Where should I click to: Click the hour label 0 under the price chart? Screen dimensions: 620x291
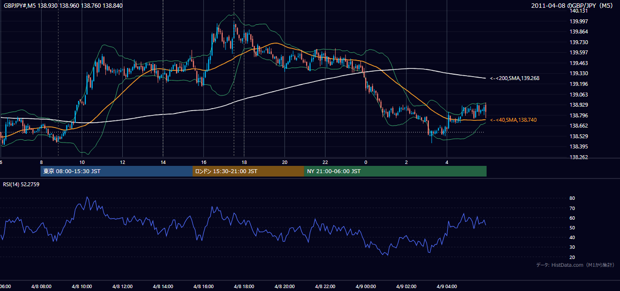tap(366, 162)
